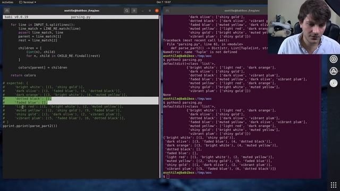Viewport: 340px width, 191px height.
Task: Focus the left terminal title bar
Action: pyautogui.click(x=81, y=11)
